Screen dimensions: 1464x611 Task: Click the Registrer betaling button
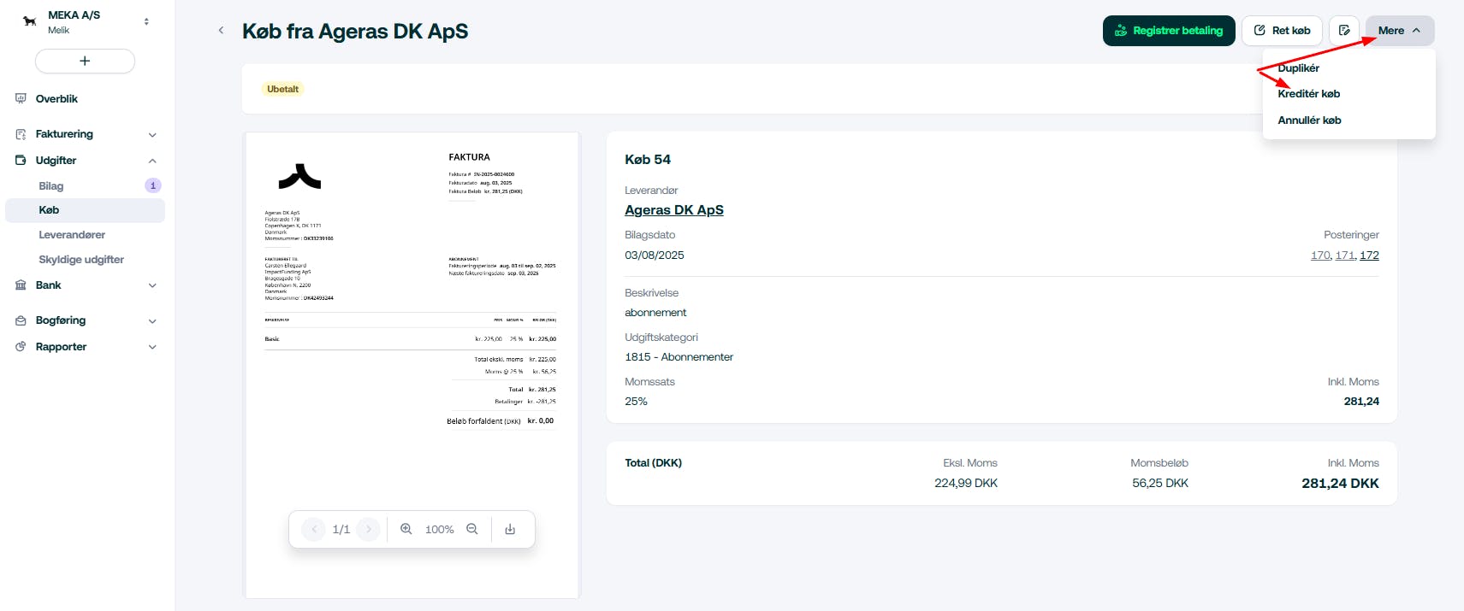1169,31
